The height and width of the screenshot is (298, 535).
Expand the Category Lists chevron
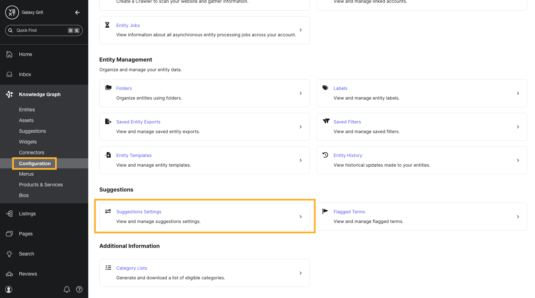(300, 273)
